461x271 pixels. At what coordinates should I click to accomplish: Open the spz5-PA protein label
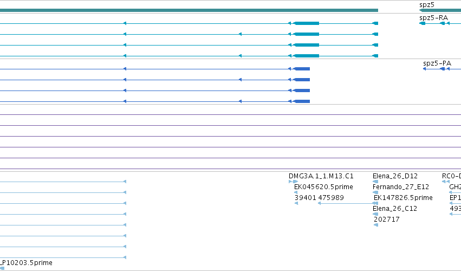coord(437,63)
